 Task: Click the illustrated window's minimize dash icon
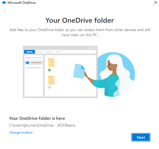point(88,48)
